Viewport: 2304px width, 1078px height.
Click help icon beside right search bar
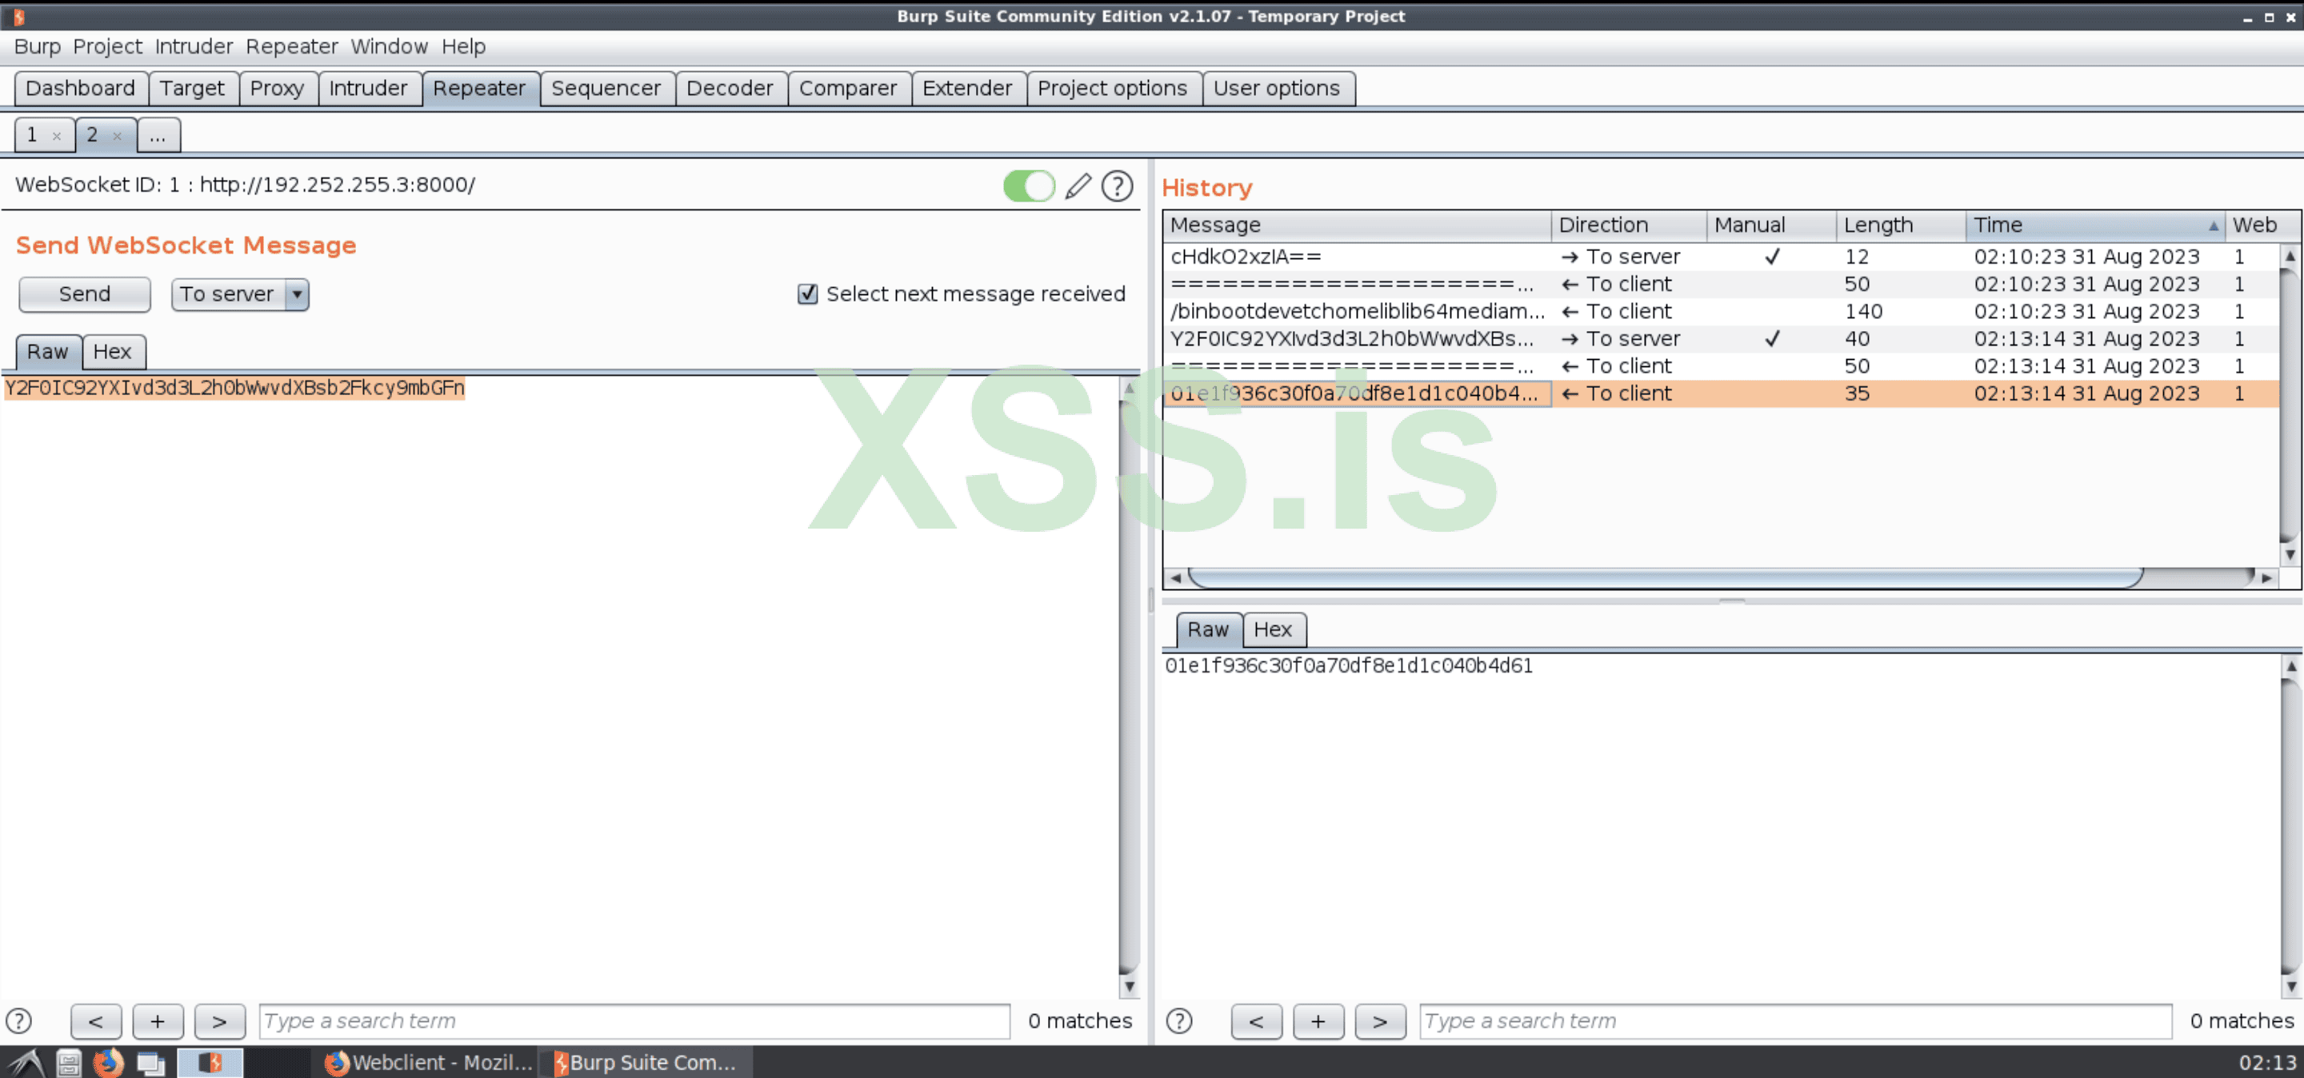tap(1179, 1020)
